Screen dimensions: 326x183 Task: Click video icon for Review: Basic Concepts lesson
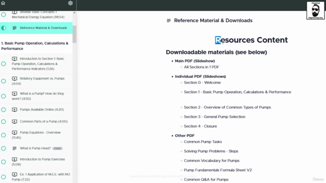click(x=14, y=12)
